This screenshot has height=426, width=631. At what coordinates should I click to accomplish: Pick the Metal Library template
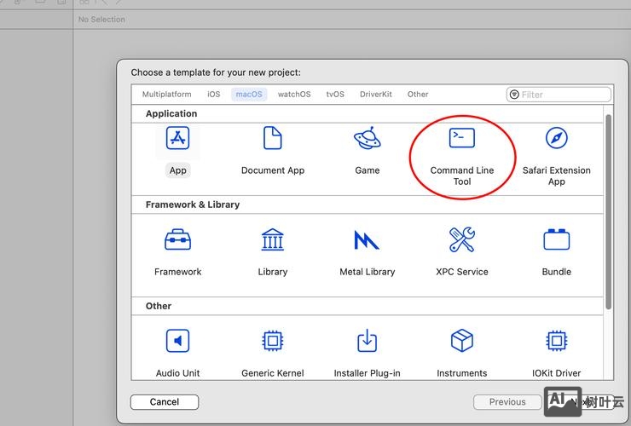(367, 240)
